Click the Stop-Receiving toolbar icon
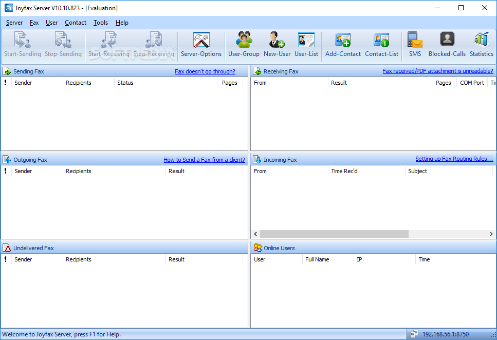This screenshot has width=497, height=340. [154, 45]
